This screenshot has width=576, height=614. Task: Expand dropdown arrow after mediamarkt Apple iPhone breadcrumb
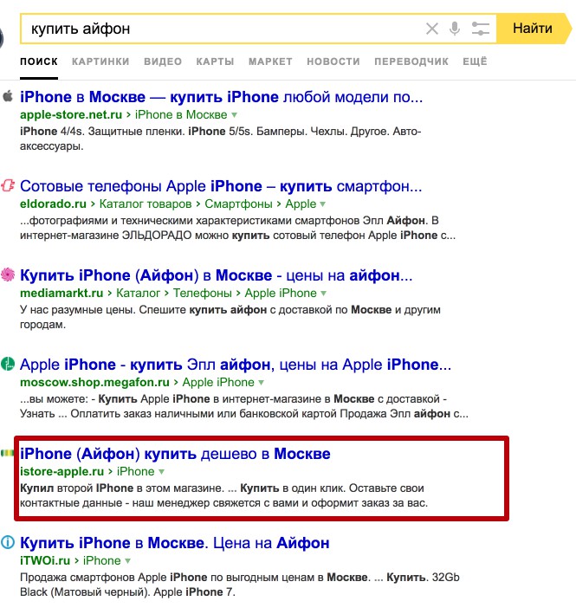point(323,294)
